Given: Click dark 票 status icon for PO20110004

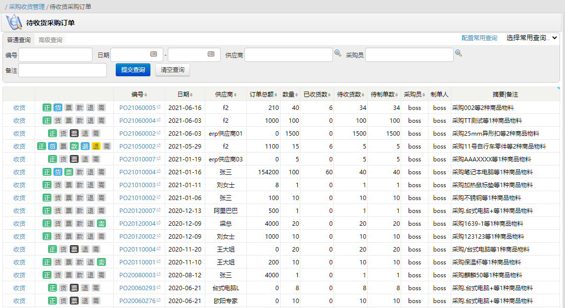Looking at the screenshot, I should 74,249.
